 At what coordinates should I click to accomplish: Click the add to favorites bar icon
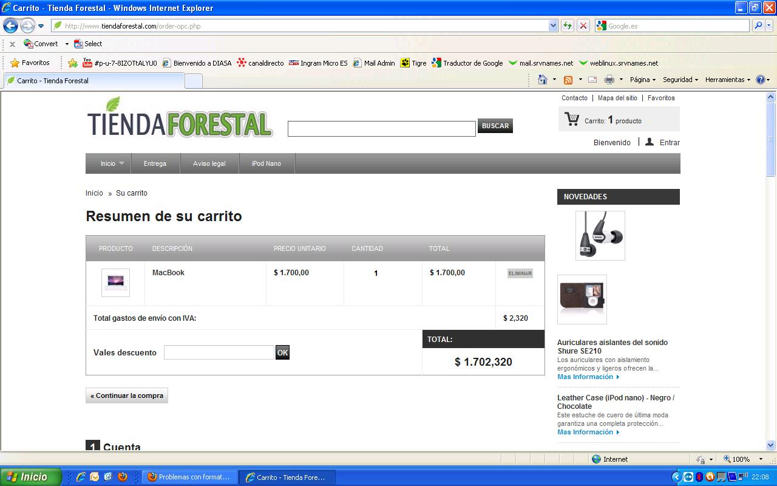[x=73, y=63]
